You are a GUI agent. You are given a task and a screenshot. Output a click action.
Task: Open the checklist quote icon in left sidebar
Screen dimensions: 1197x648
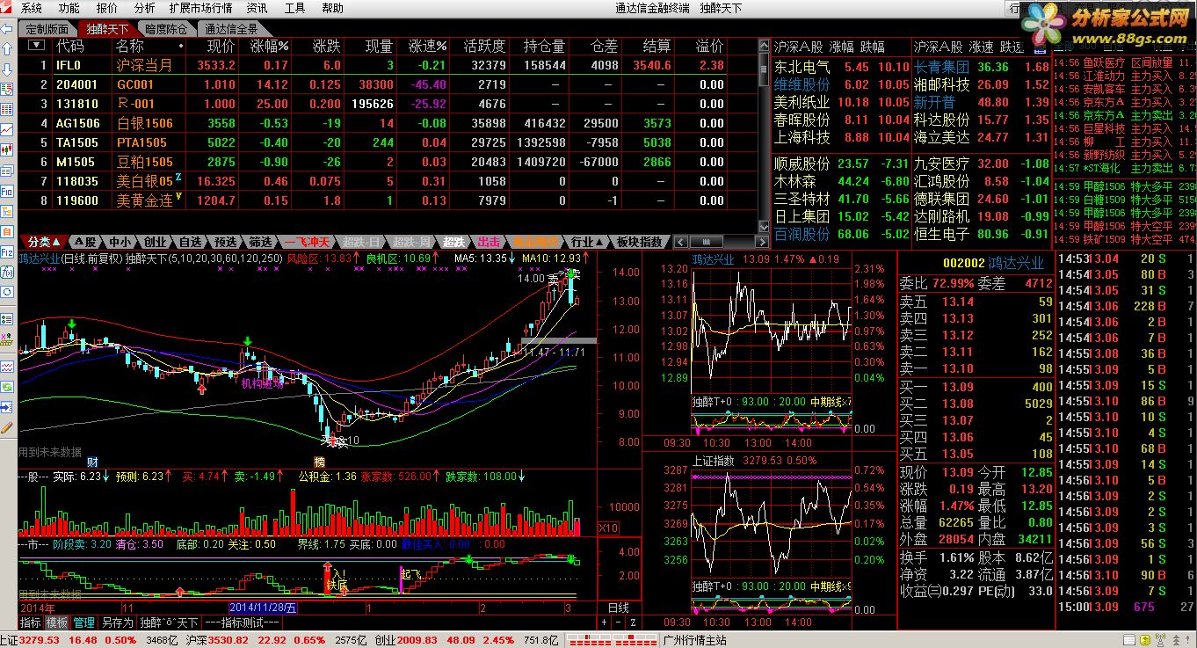pos(7,89)
